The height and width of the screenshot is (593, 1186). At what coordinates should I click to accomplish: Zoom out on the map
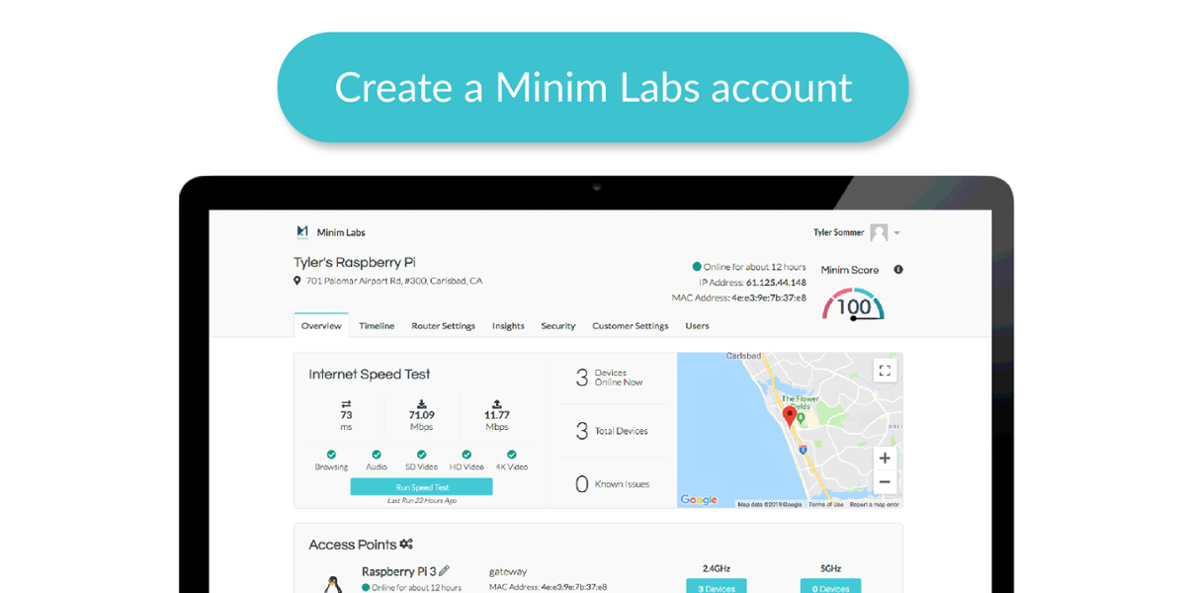point(885,482)
